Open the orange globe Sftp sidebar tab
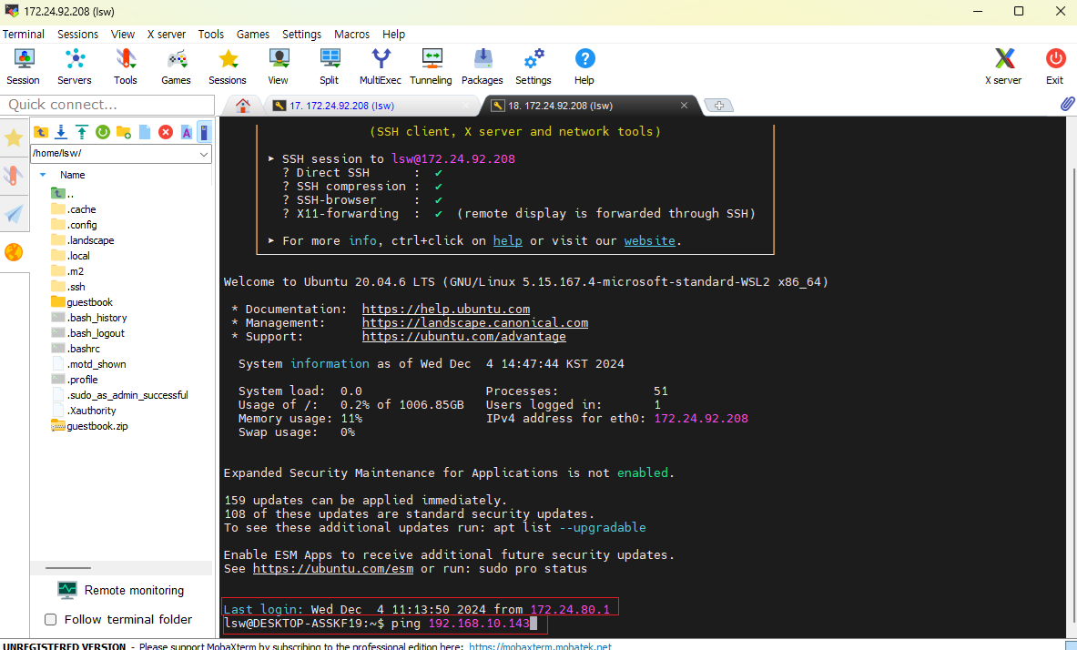Screen dimensions: 1077x650 [14, 252]
